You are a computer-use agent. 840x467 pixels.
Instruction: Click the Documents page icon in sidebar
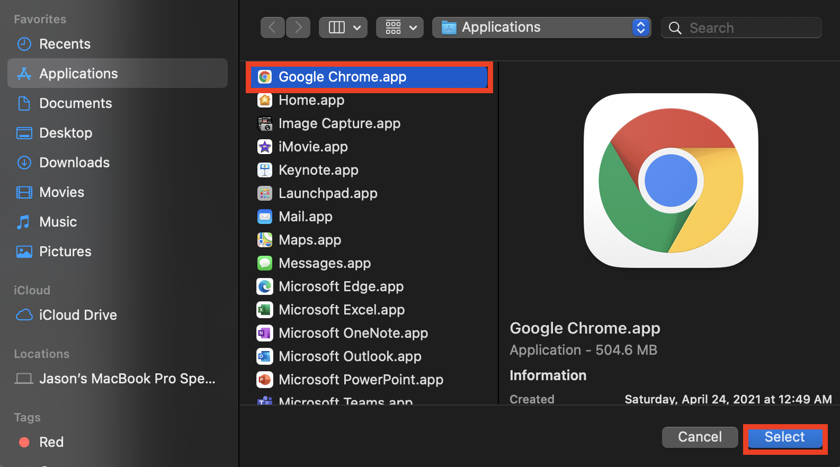(x=24, y=103)
